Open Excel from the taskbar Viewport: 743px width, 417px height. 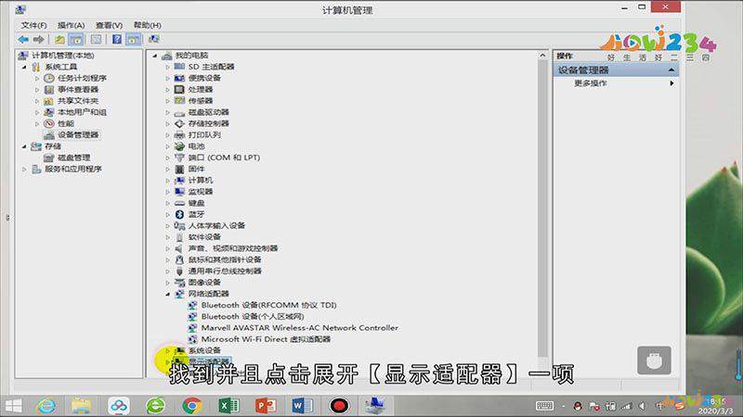click(x=228, y=406)
